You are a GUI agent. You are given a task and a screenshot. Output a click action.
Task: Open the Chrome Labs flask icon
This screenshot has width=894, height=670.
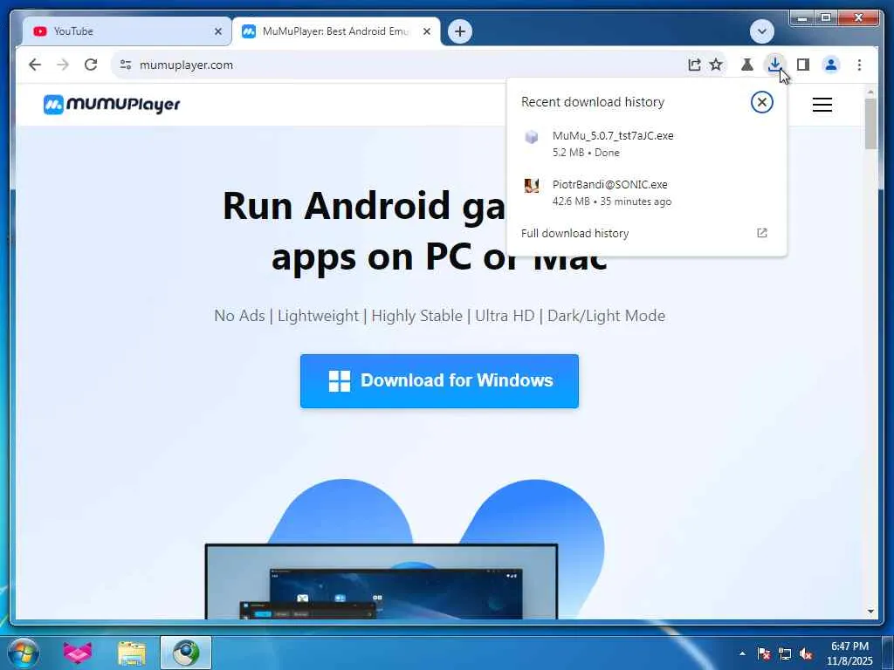click(x=747, y=65)
